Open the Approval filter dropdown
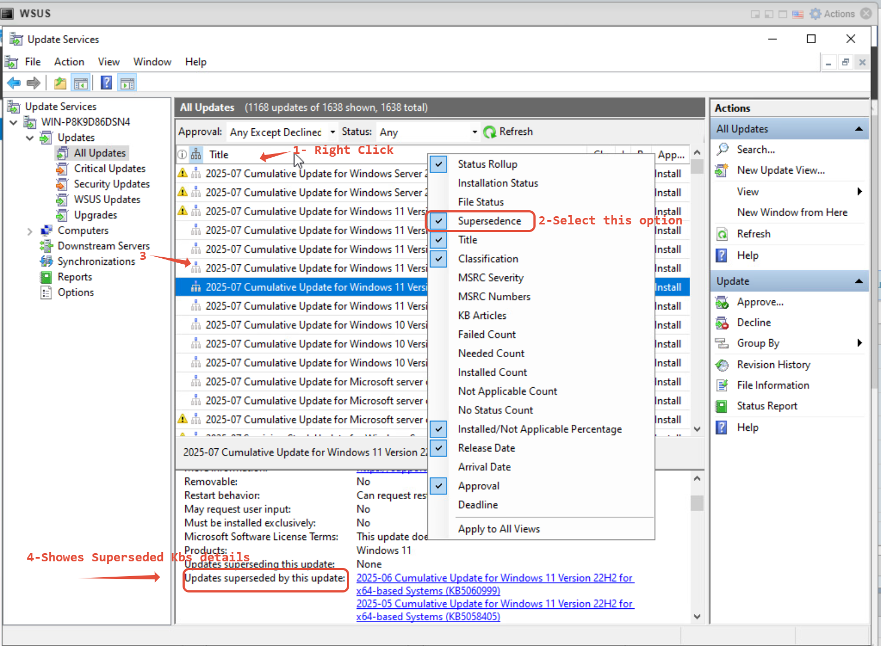Viewport: 881px width, 646px height. [332, 132]
